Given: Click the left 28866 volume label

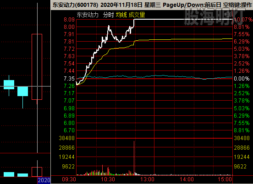Looking at the screenshot, I should pyautogui.click(x=66, y=147).
